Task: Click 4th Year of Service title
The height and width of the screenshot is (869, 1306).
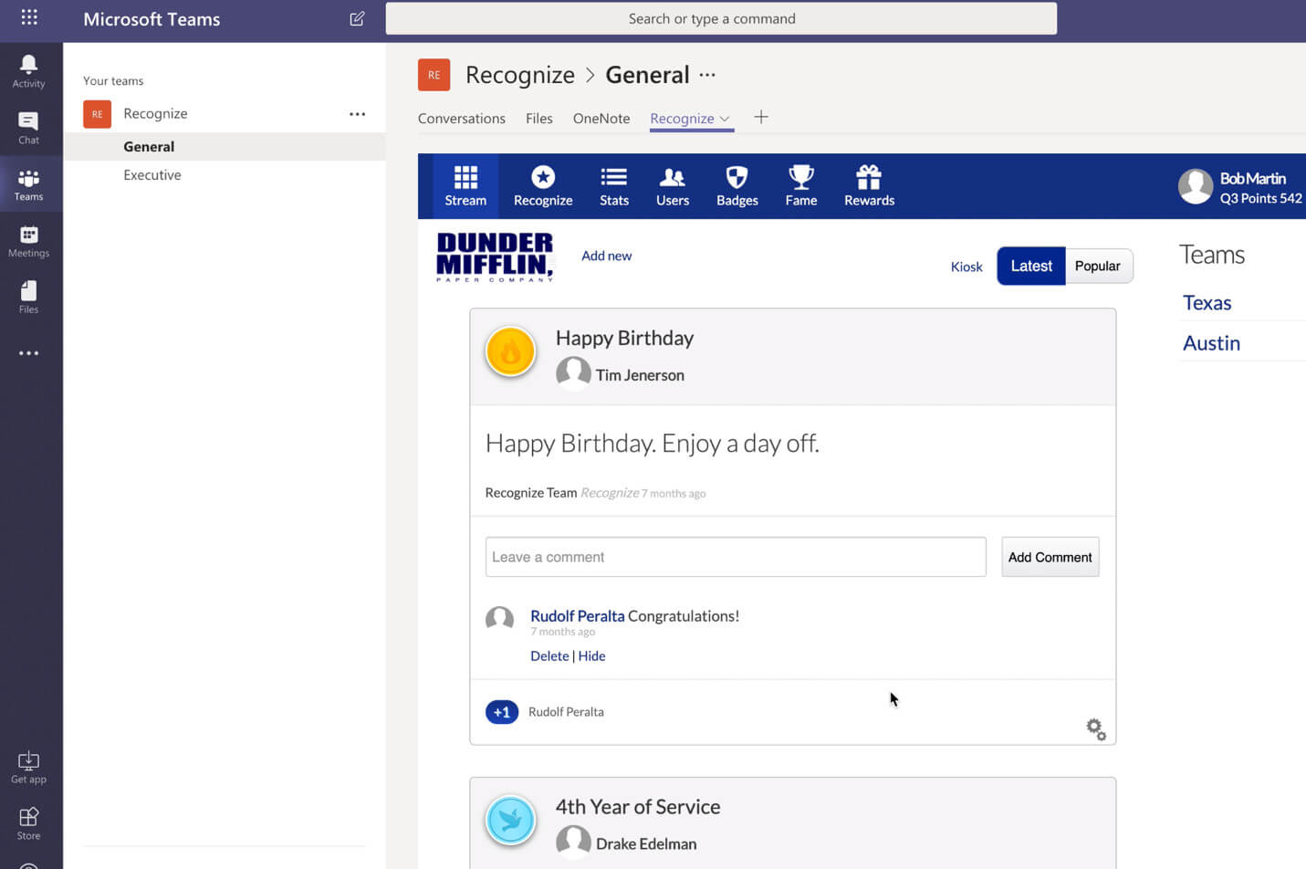Action: 638,807
